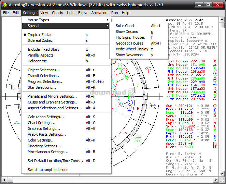The image size is (226, 184).
Task: Click the Sun glyph beside Sun row
Action: 215,106
